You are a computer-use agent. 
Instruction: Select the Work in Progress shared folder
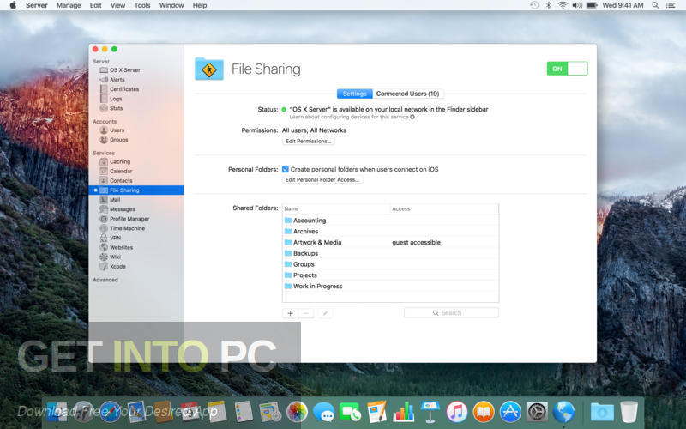click(390, 286)
